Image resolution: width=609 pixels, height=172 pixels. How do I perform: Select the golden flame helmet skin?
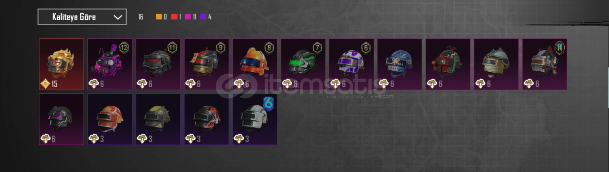[62, 64]
